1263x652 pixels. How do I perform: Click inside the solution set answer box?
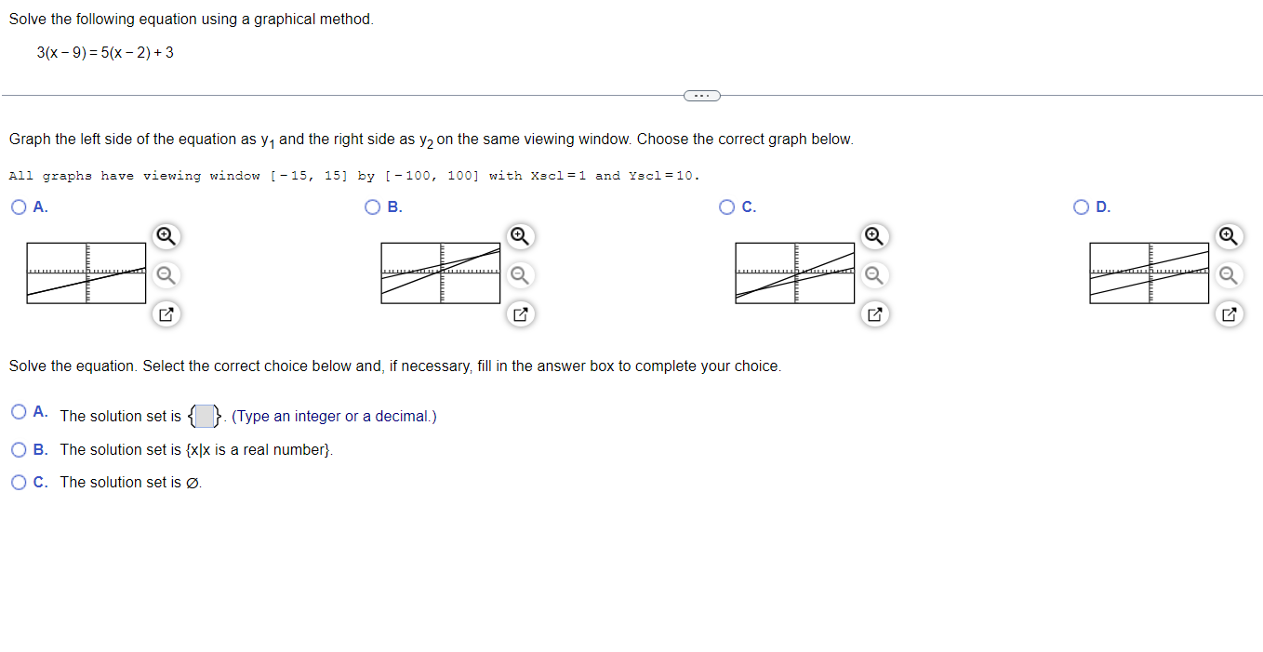pyautogui.click(x=204, y=416)
